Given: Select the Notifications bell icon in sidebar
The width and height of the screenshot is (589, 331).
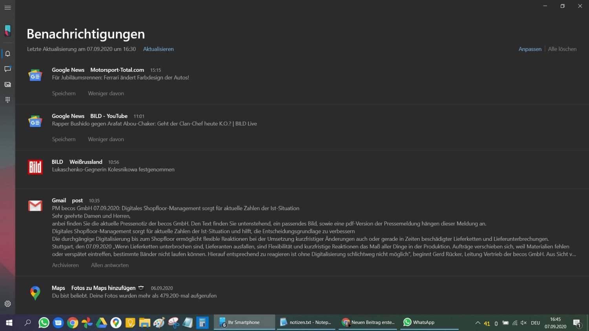Looking at the screenshot, I should click(7, 54).
